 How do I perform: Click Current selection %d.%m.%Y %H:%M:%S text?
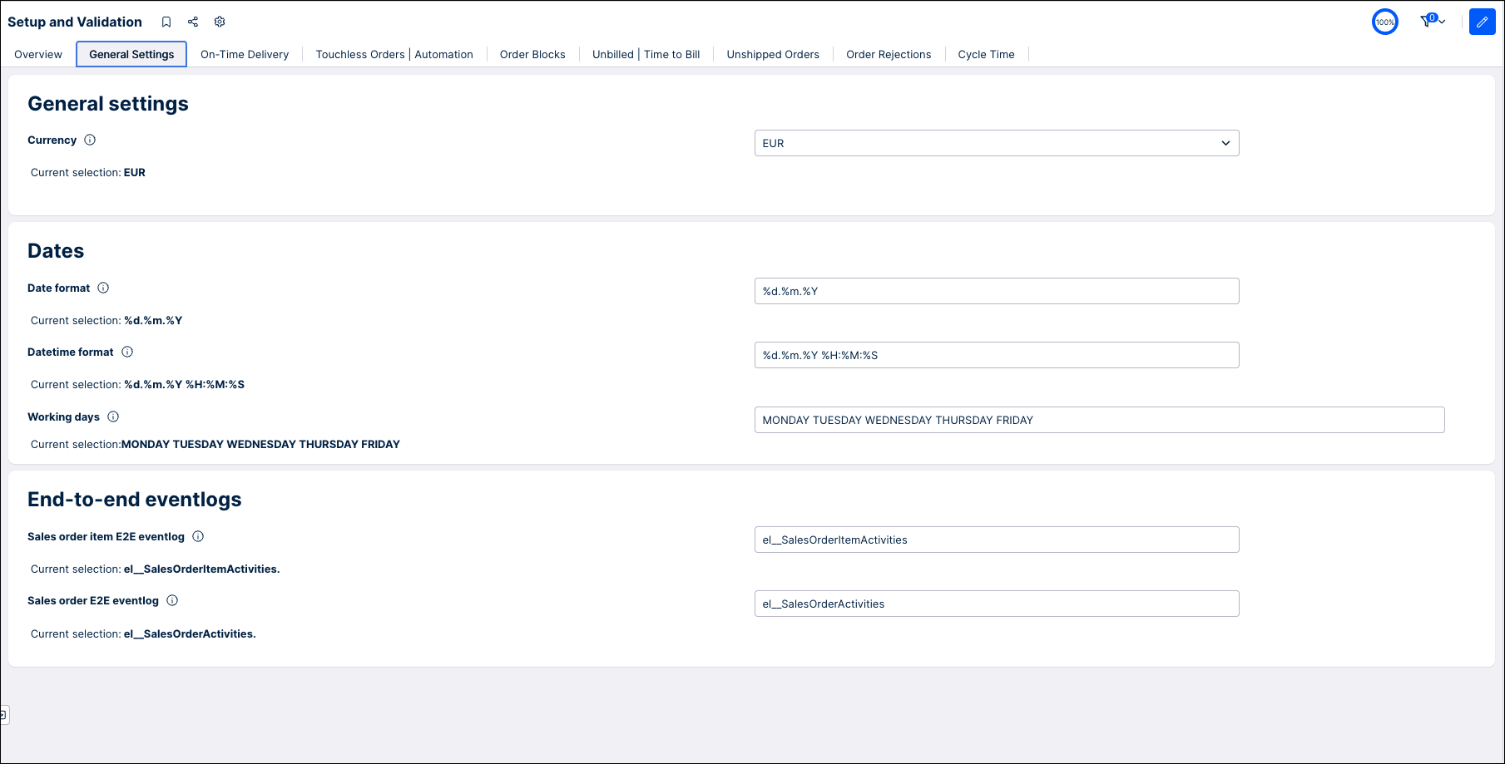point(137,385)
